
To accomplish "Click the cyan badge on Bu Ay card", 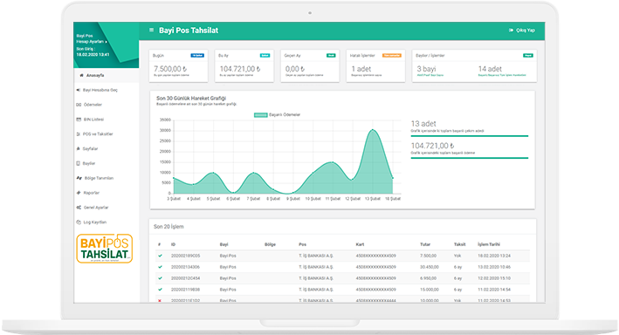I will (265, 56).
